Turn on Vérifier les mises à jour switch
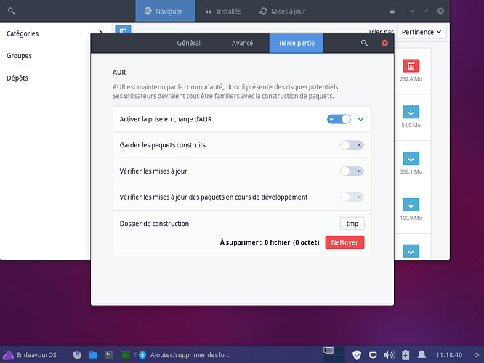The width and height of the screenshot is (484, 363). point(352,171)
